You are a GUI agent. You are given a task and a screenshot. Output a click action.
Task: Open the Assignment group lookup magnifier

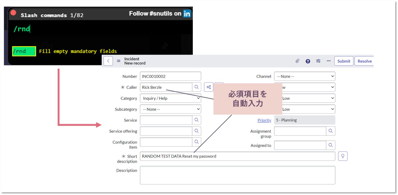pos(331,131)
